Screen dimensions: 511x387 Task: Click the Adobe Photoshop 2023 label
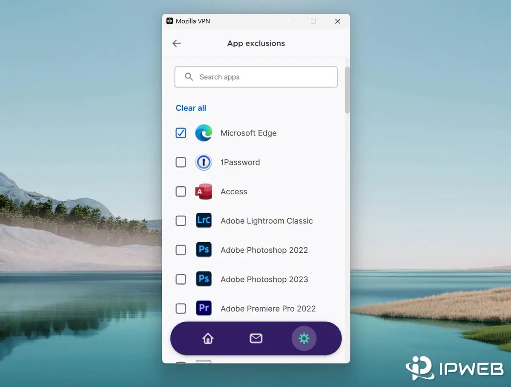[264, 279]
